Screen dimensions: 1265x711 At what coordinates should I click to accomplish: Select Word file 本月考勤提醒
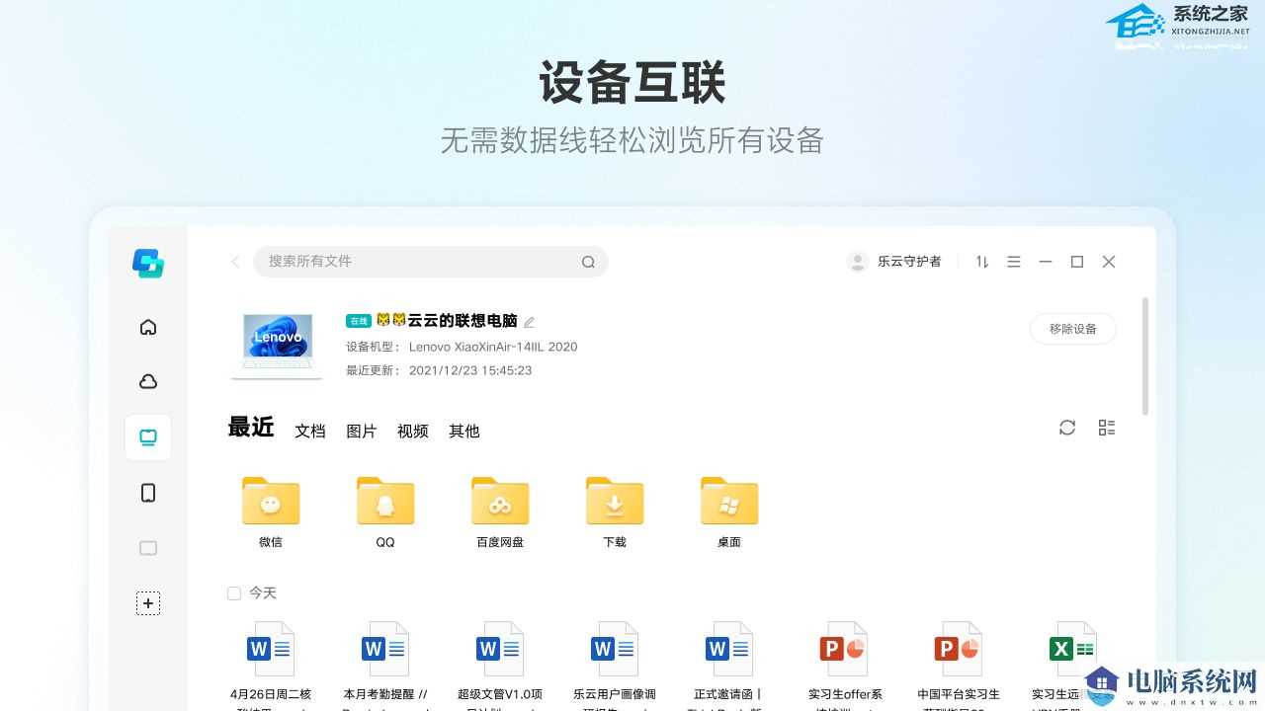[385, 664]
